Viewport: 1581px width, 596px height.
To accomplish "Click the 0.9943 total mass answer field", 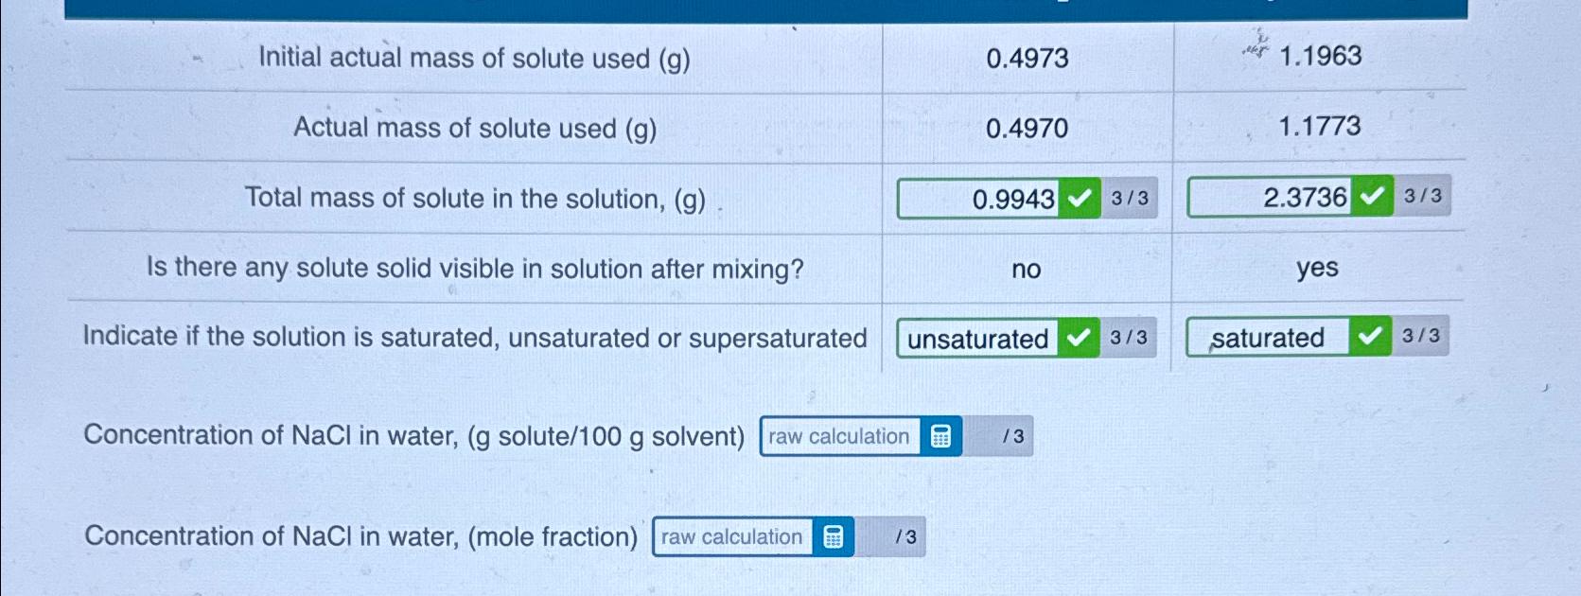I will [x=993, y=199].
